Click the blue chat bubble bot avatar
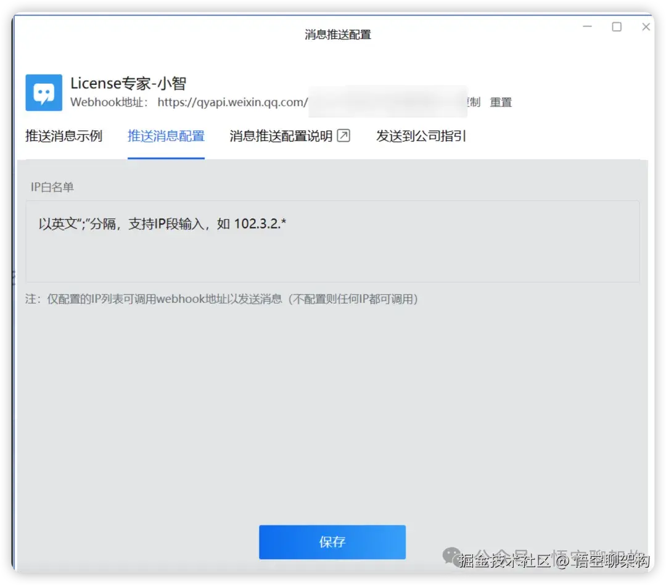The width and height of the screenshot is (666, 585). pos(43,92)
